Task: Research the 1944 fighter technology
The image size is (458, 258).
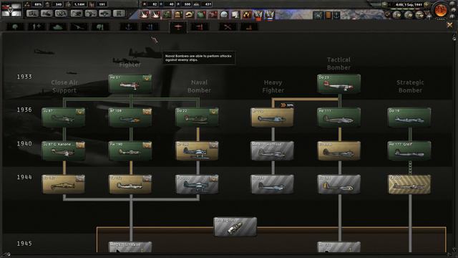Action: (130, 184)
